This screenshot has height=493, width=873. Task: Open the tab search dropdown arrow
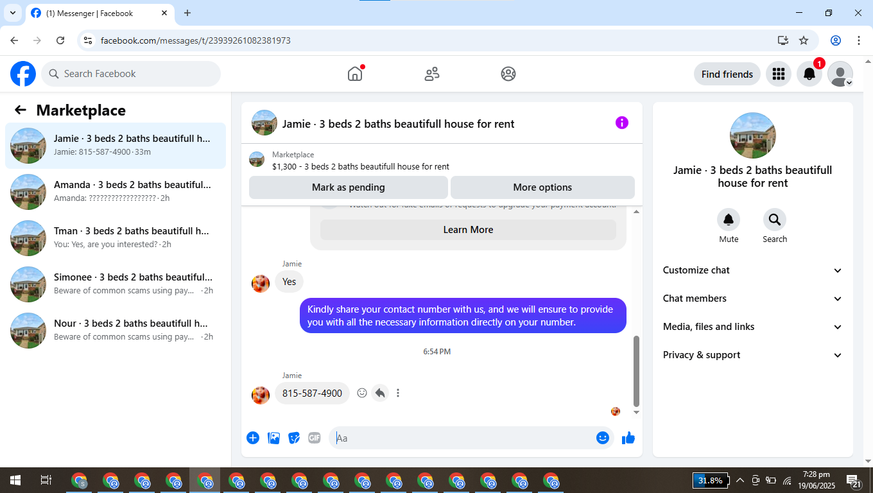click(12, 13)
